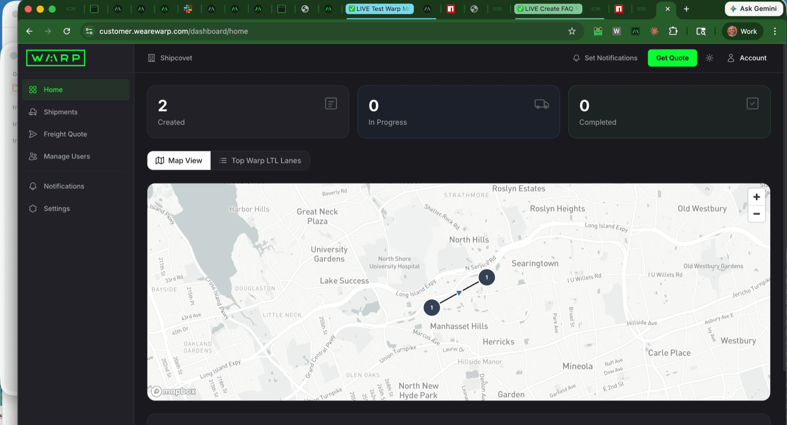Click the Lake Success map label

click(x=344, y=281)
